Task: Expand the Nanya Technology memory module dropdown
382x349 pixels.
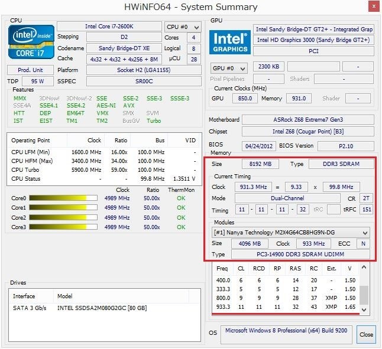Action: [290, 233]
